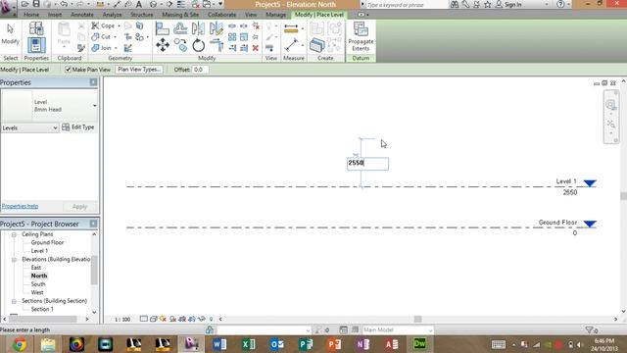The image size is (627, 353).
Task: Click the Level 1 blue level head marker
Action: 590,183
